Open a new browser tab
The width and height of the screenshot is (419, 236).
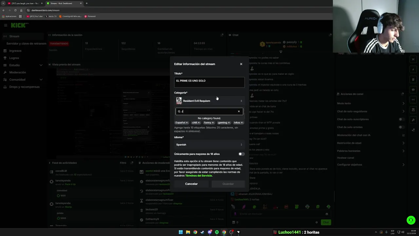tap(86, 3)
